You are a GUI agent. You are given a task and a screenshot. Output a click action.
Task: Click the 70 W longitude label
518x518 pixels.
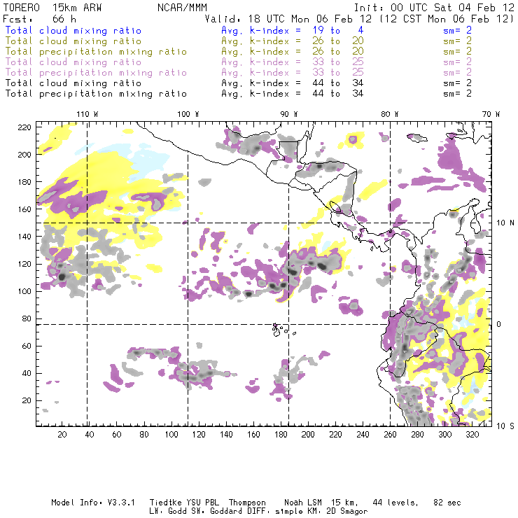491,114
